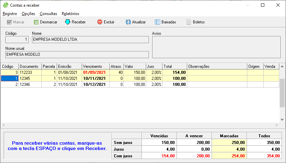Click the Marcar checkmark icon
Viewport: 286px width, 163px height.
[9, 22]
